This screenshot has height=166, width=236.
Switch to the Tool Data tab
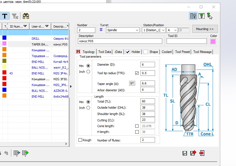(x=105, y=52)
